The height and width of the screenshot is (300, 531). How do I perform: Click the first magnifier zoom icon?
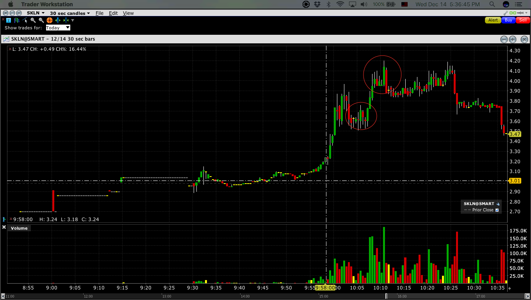click(x=33, y=20)
